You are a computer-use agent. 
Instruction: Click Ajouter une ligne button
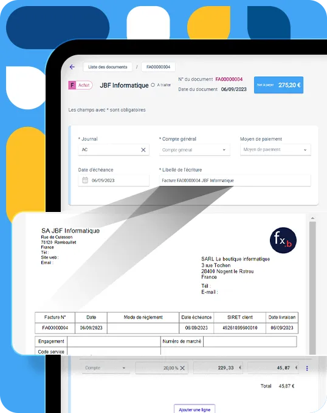(x=194, y=409)
